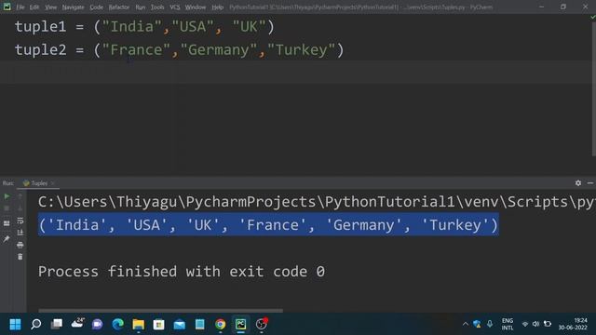Click Restore layout icon in Run panel
Screen dimensions: 596x335
pos(7,223)
